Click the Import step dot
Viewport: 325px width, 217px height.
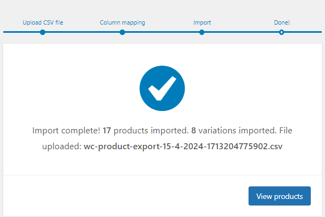coord(202,32)
